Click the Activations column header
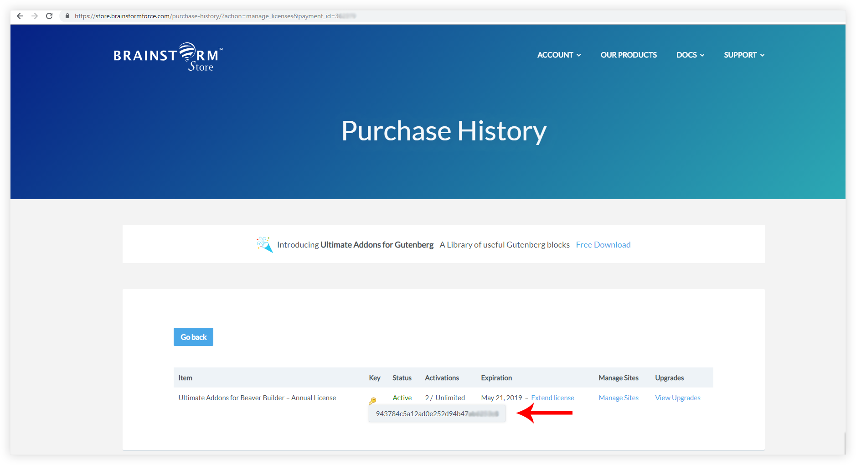The image size is (856, 465). (x=442, y=378)
